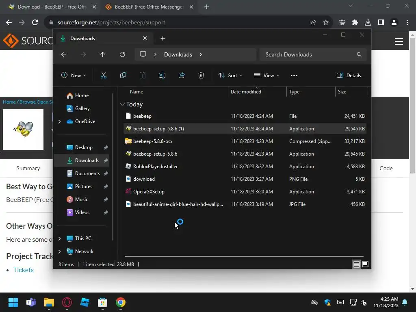Click the Share icon in Explorer toolbar
The image size is (416, 312).
[182, 75]
